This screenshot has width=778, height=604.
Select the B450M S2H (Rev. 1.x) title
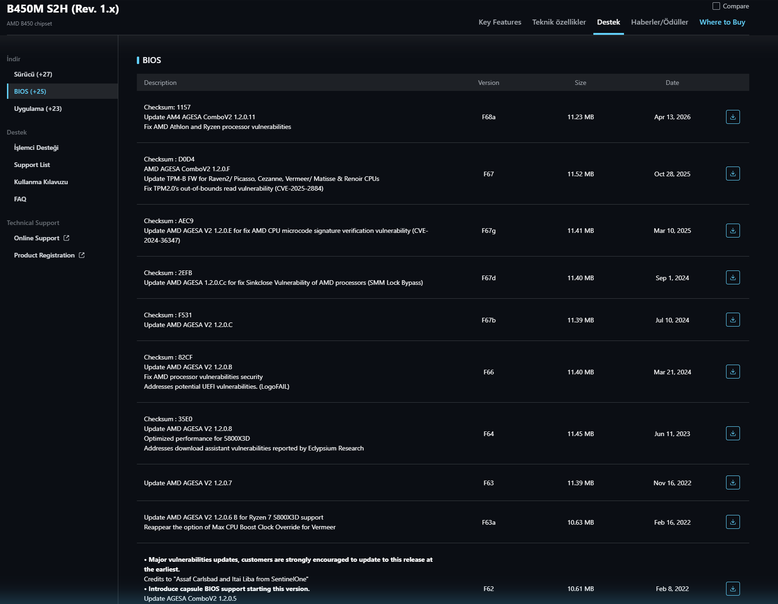pyautogui.click(x=63, y=9)
